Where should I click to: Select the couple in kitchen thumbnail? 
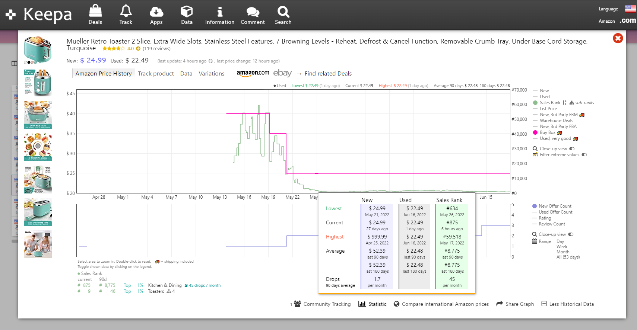38,244
